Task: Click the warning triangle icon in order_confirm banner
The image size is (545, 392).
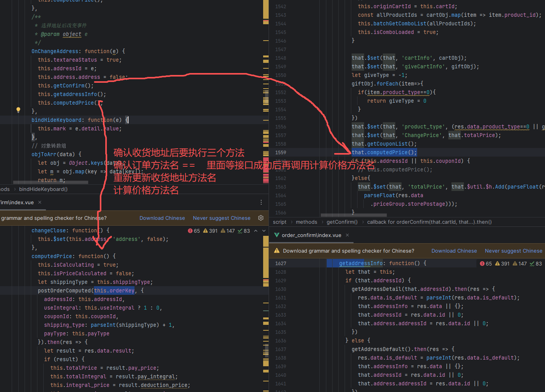Action: (277, 251)
